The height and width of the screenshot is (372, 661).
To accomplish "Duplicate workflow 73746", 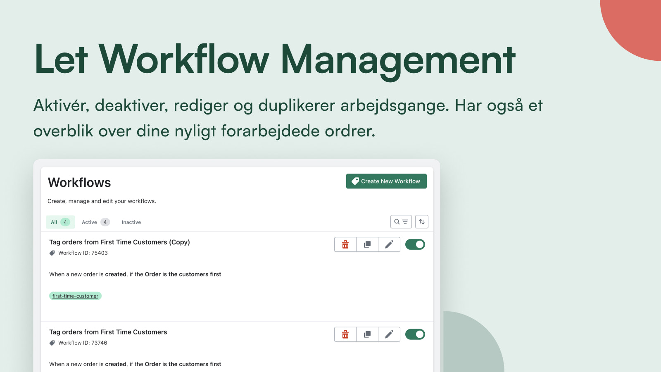I will (x=367, y=334).
